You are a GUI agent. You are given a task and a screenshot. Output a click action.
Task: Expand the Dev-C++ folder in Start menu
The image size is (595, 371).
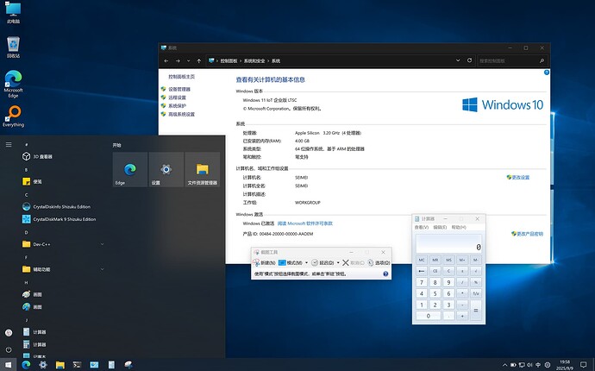(102, 244)
